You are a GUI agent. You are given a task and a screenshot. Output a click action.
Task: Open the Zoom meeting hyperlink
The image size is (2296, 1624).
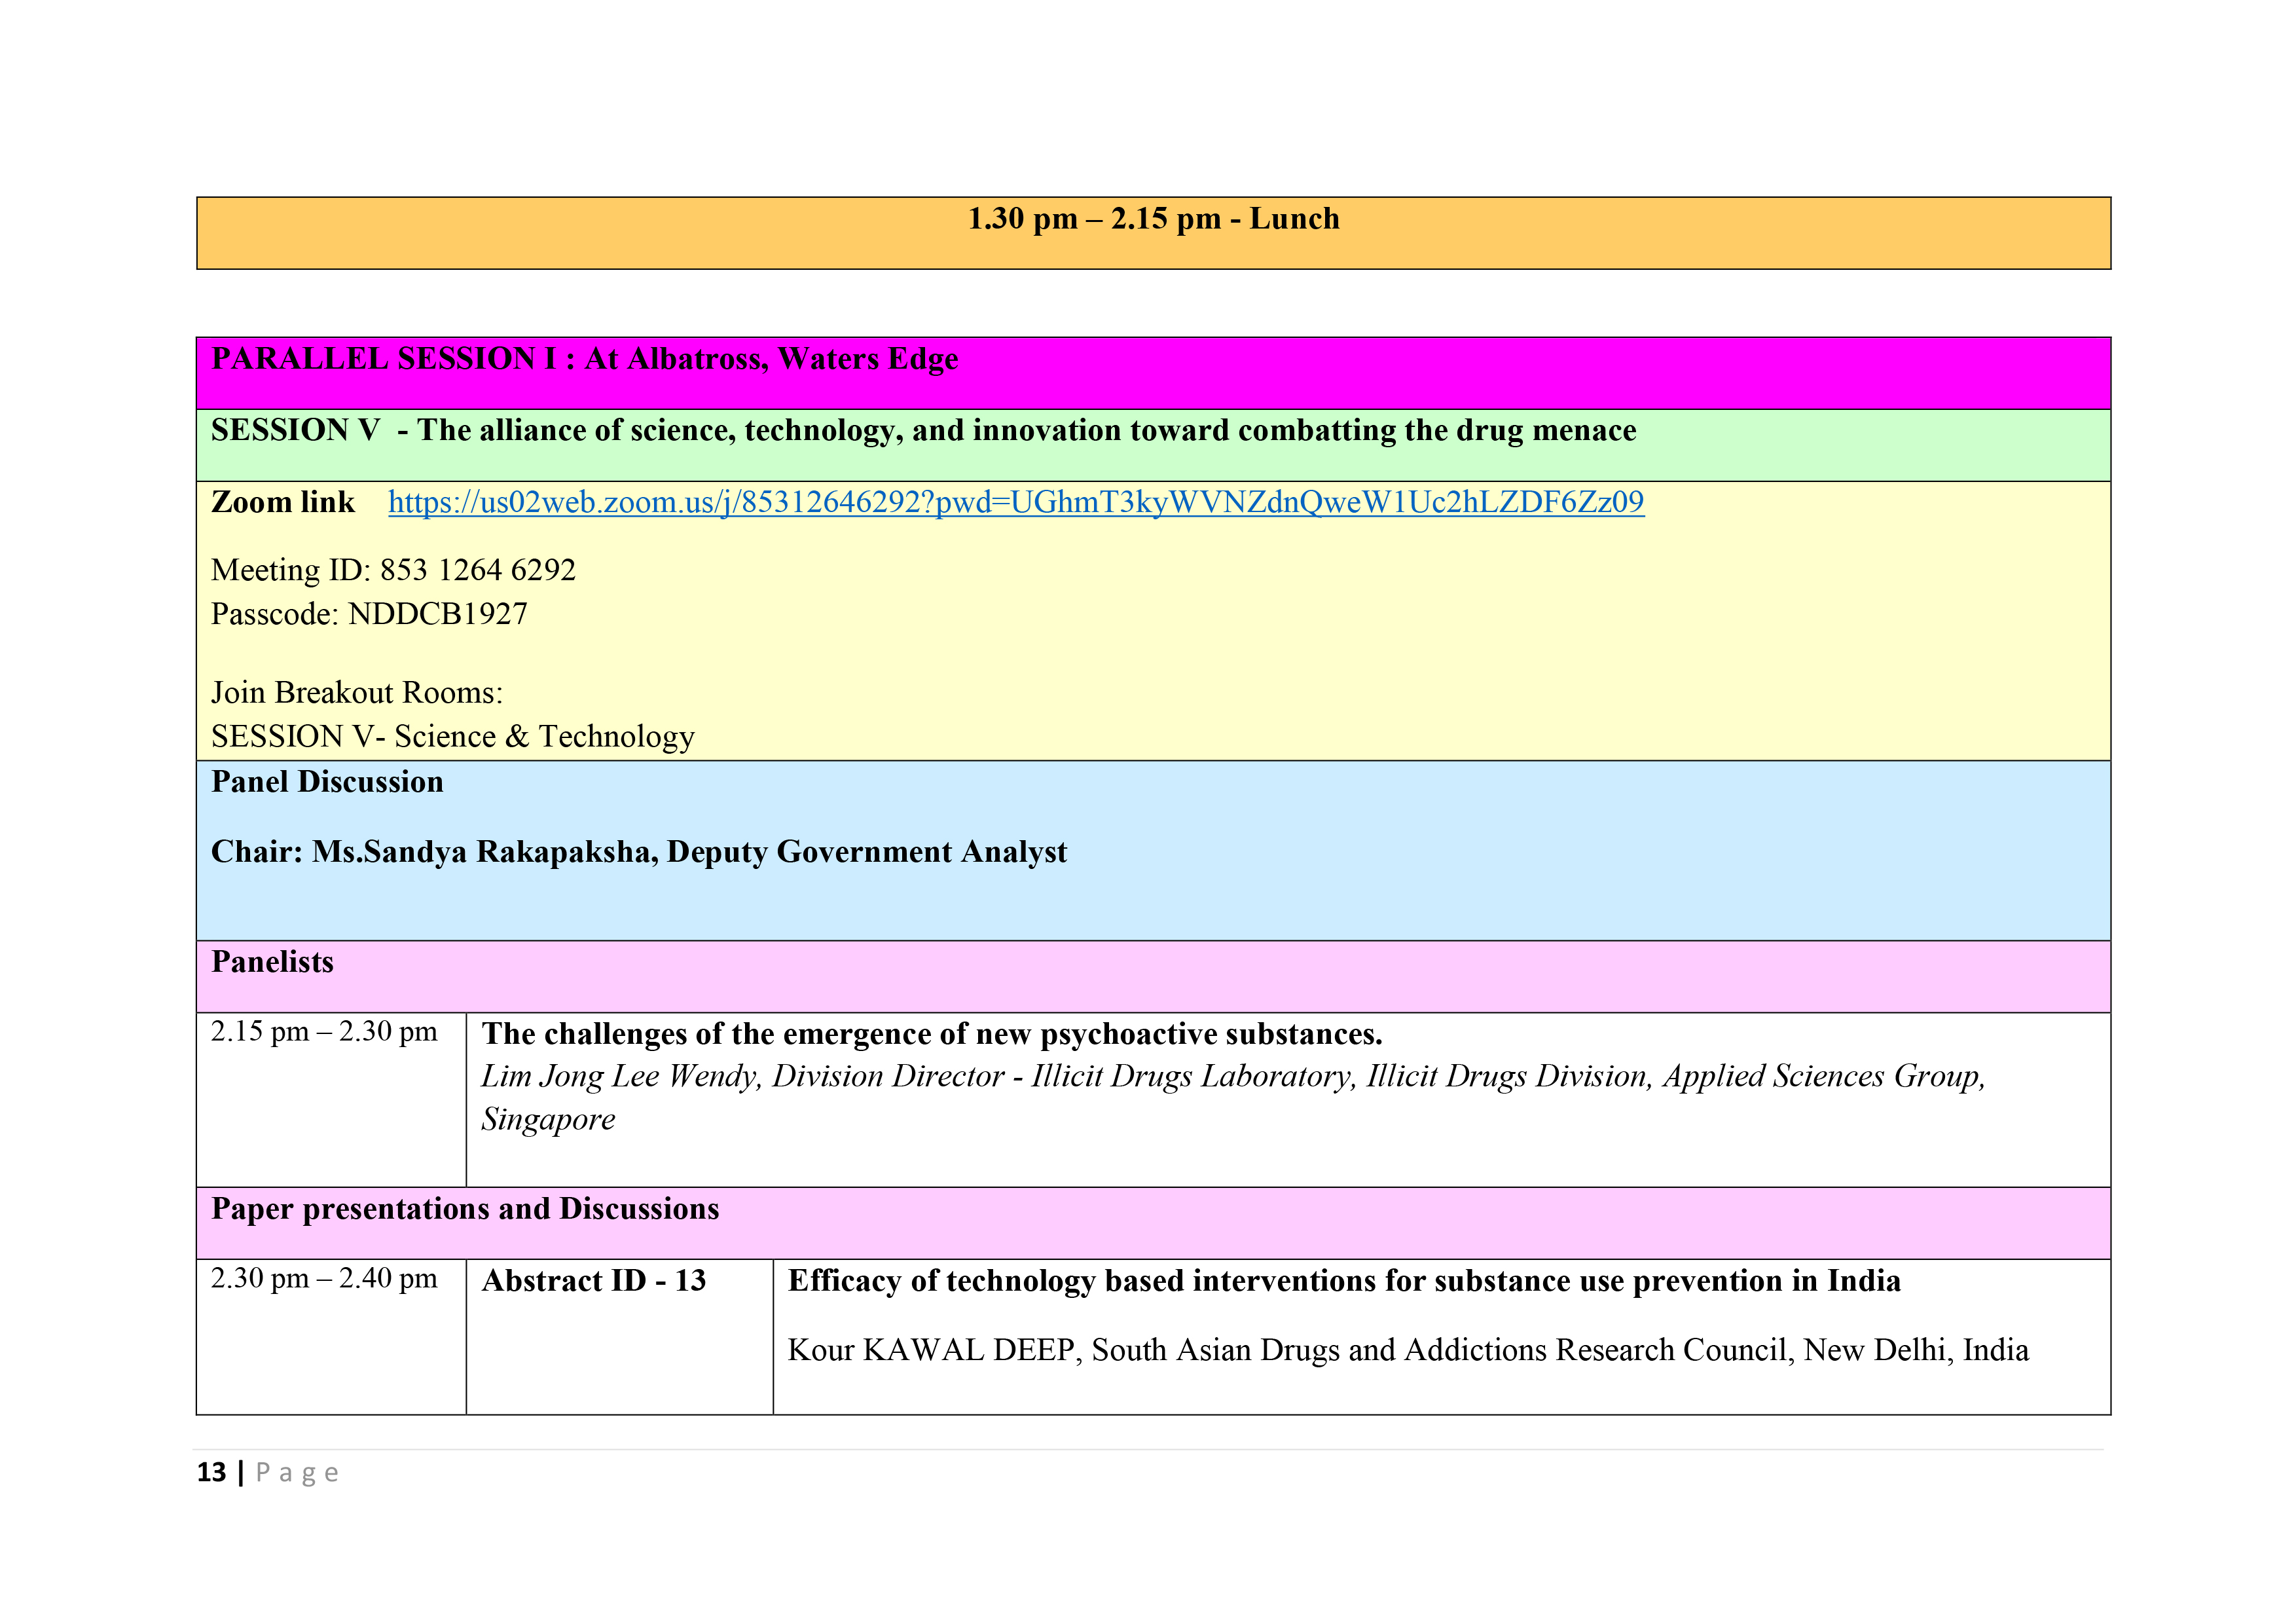tap(1015, 502)
